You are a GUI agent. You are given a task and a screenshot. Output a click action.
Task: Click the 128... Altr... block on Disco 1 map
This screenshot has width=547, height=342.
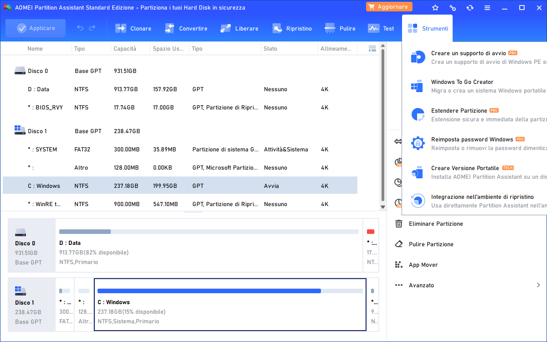(x=84, y=305)
